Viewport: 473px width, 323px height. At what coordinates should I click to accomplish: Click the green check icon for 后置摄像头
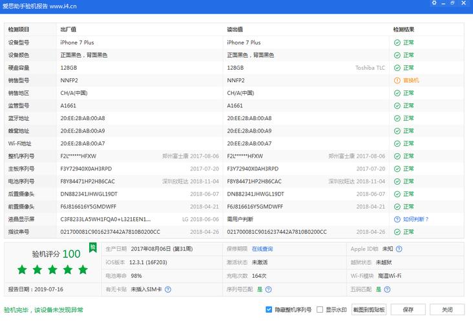click(397, 194)
